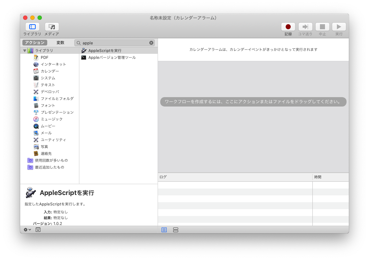369x260 pixels.
Task: Open the メディア browser toolbar button
Action: [x=52, y=27]
